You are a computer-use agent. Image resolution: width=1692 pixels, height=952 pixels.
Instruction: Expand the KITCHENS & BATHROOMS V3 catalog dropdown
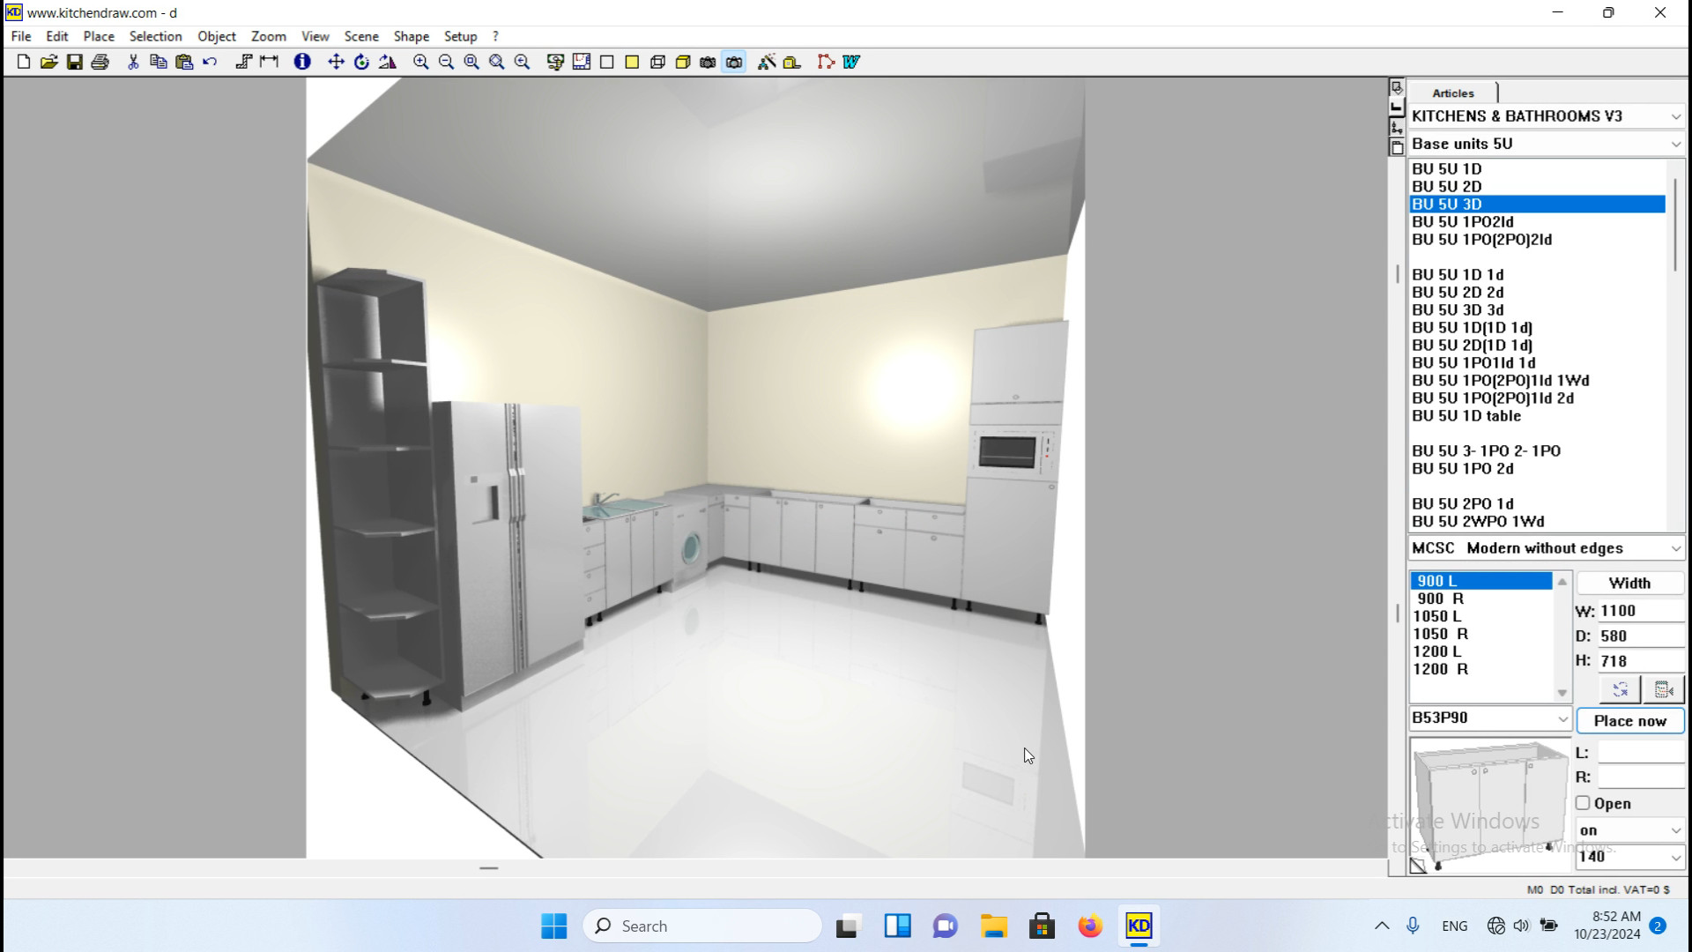pos(1674,116)
